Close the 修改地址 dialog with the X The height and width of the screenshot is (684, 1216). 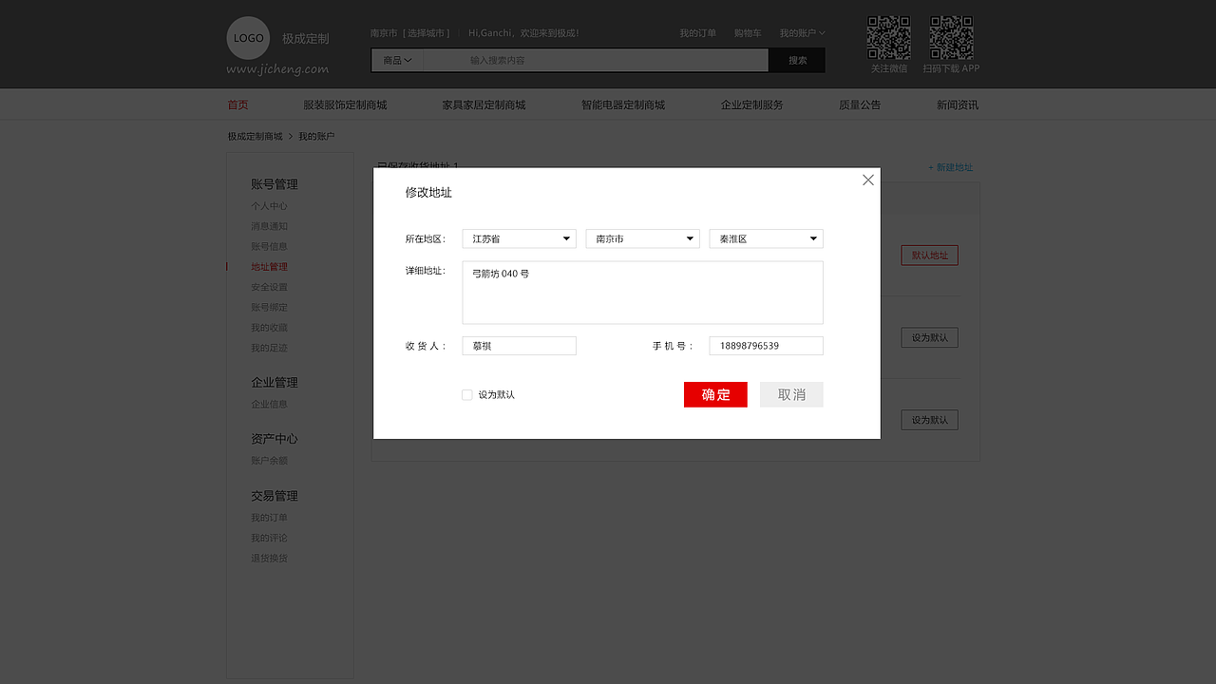click(867, 180)
